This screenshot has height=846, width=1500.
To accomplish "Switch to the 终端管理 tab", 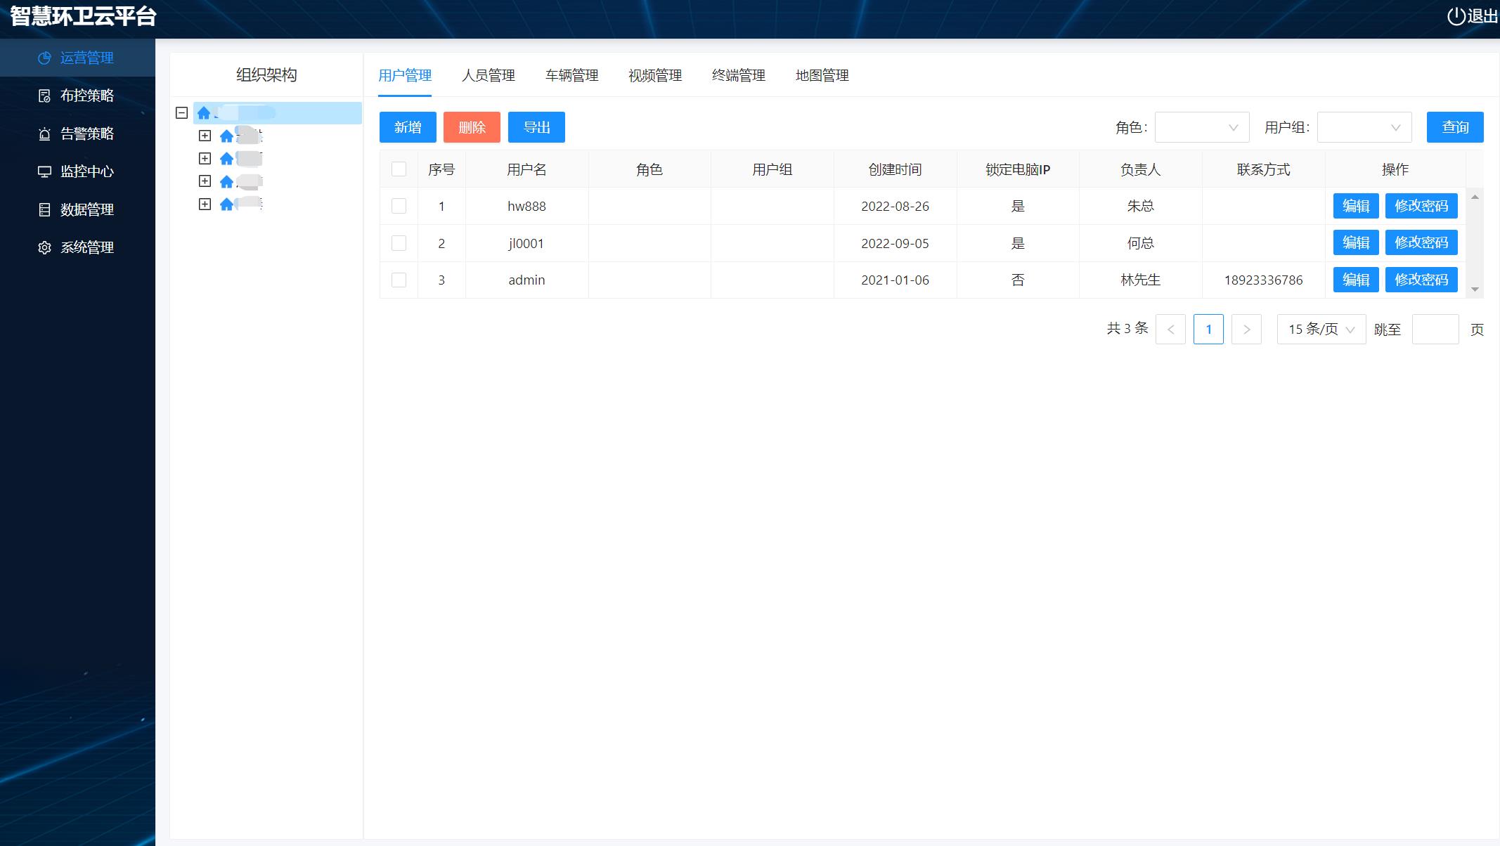I will (x=739, y=75).
